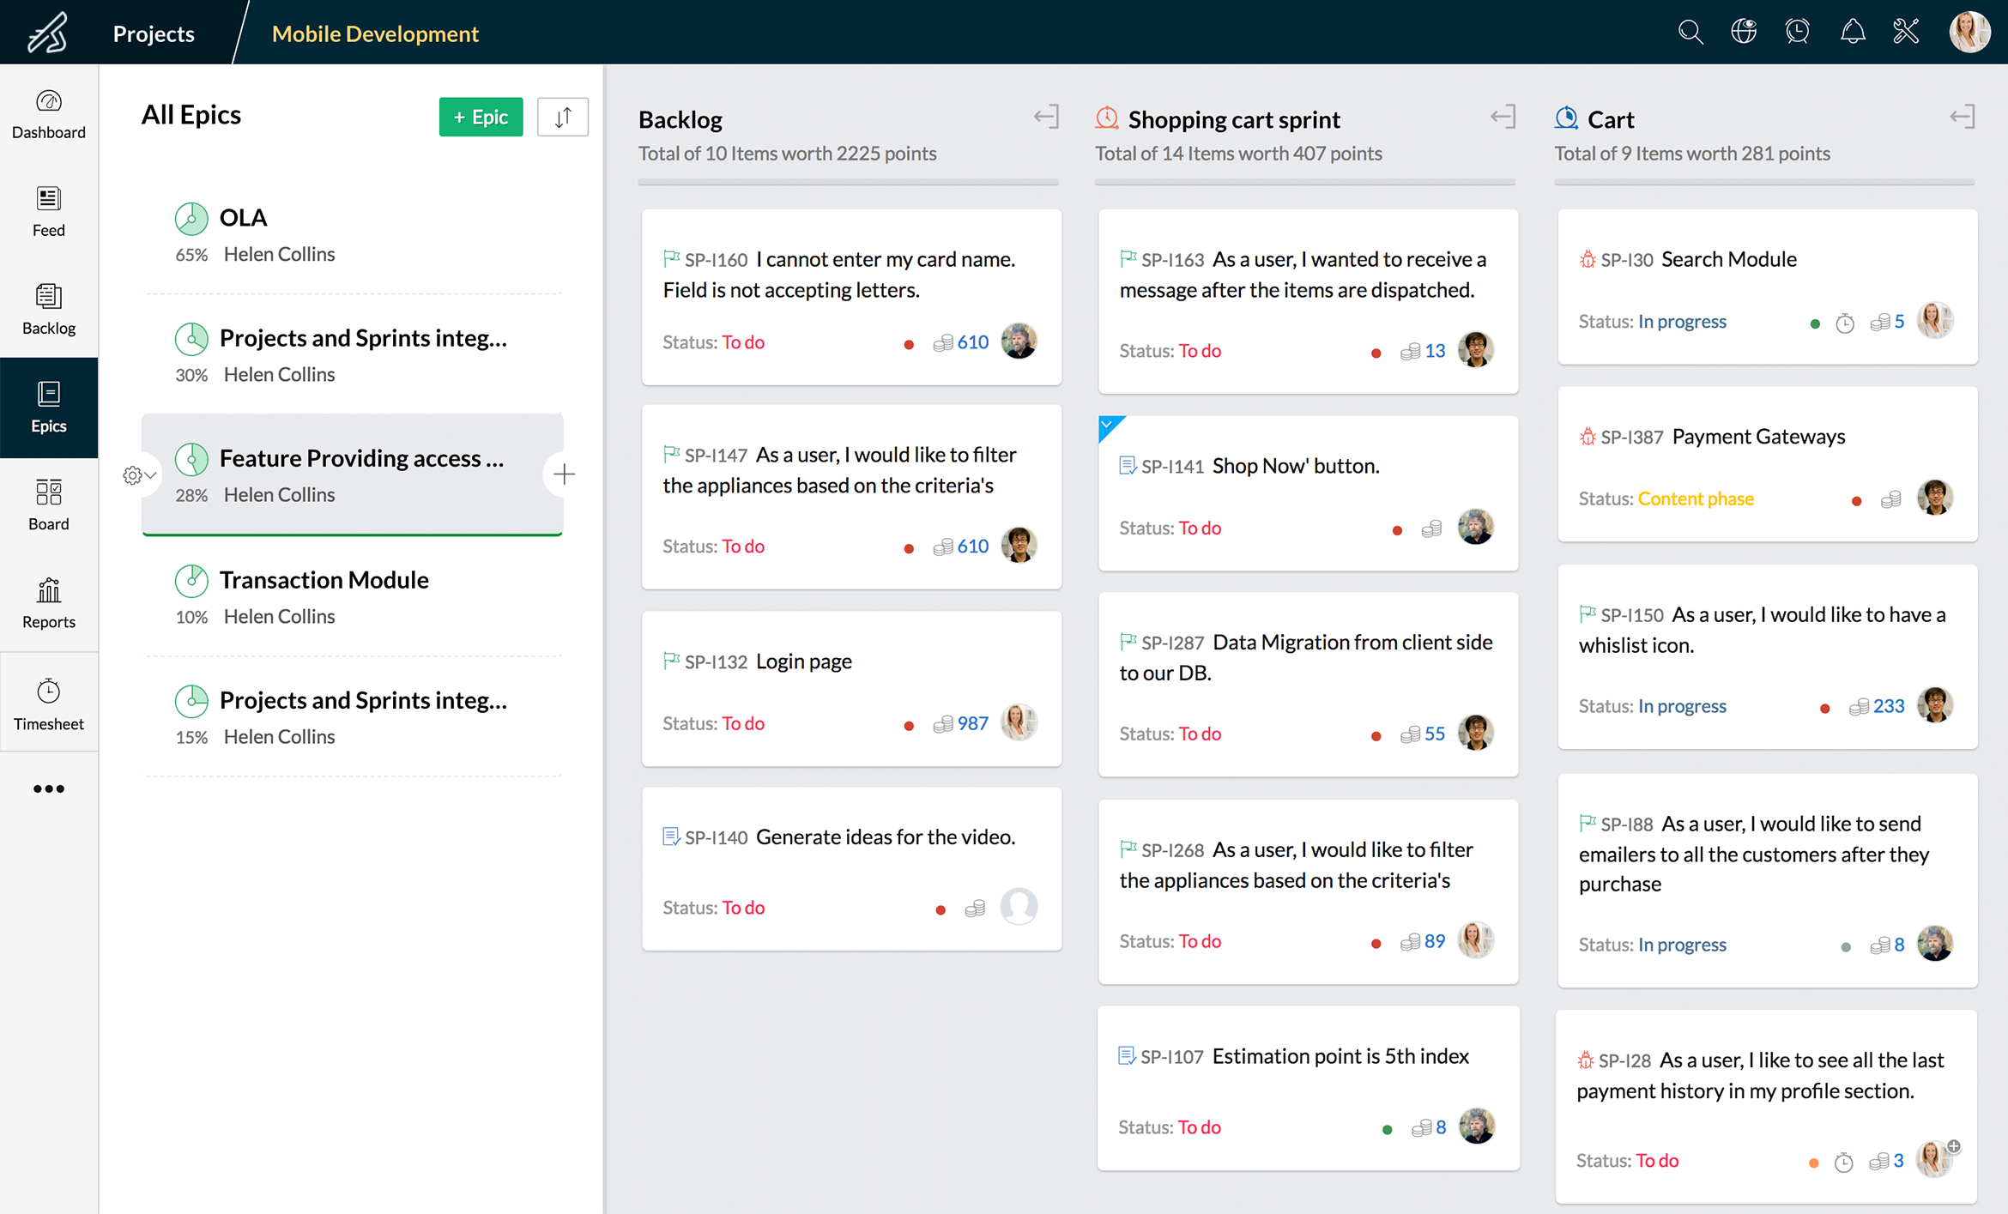2008x1214 pixels.
Task: Collapse the Shopping cart sprint column
Action: tap(1503, 117)
